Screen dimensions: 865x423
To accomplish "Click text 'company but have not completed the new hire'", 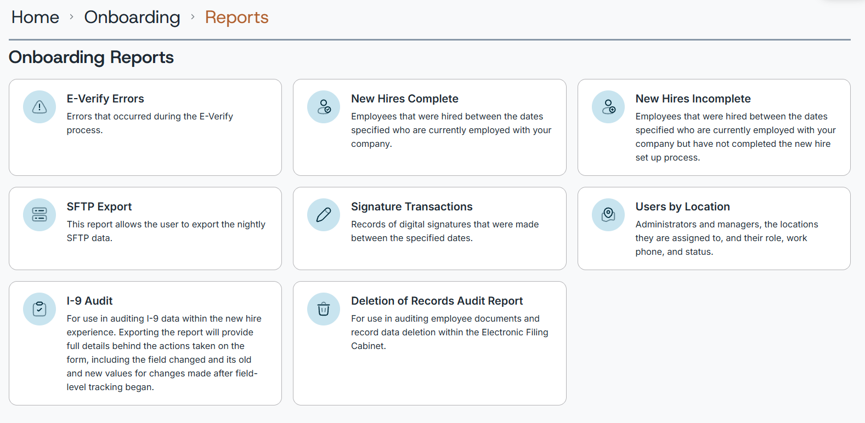I will click(x=733, y=144).
